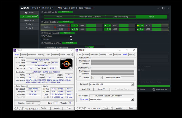Adjust core C 03 frequency slider bar
The width and height of the screenshot is (182, 118).
coord(160,26)
